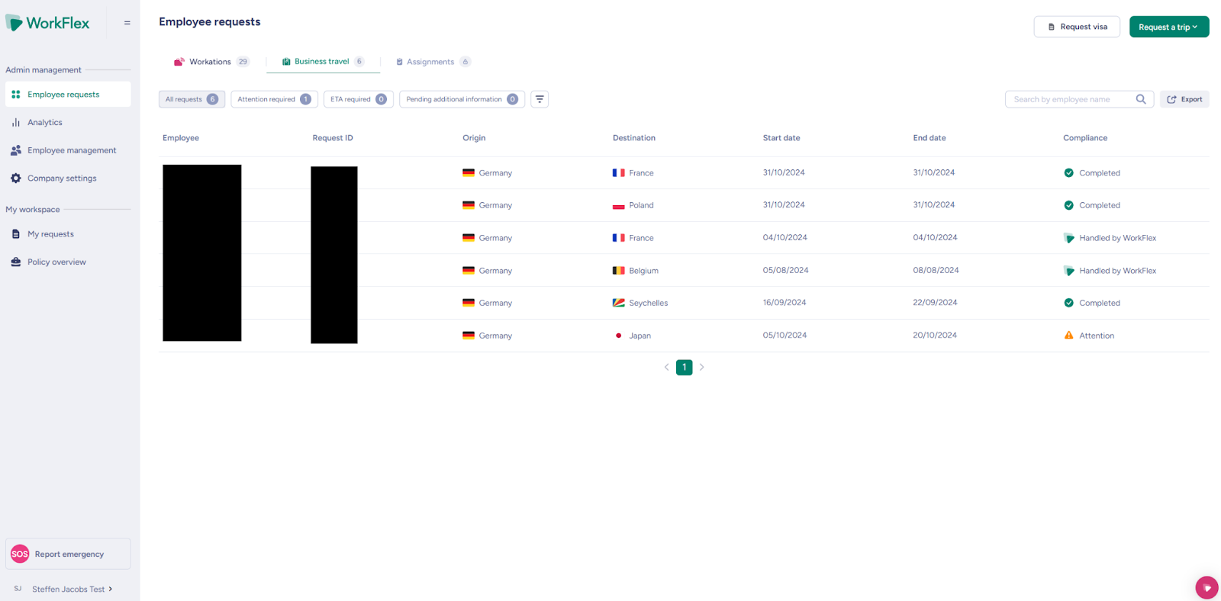Click Request visa button
This screenshot has height=601, width=1221.
[1077, 27]
